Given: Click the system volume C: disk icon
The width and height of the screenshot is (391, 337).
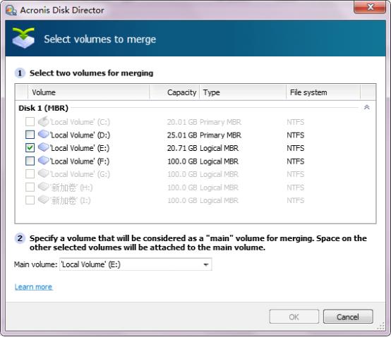Looking at the screenshot, I should click(43, 121).
